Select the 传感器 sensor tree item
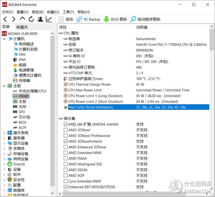Screen dimensions: 215x197 (x=21, y=80)
